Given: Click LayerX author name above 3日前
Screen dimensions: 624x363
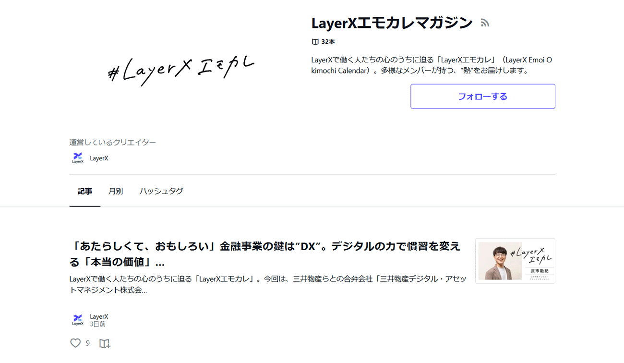Looking at the screenshot, I should pyautogui.click(x=99, y=316).
